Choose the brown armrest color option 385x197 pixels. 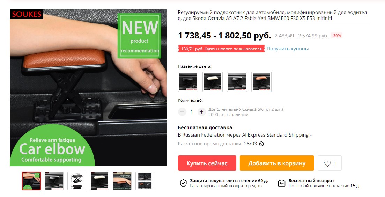(x=261, y=82)
